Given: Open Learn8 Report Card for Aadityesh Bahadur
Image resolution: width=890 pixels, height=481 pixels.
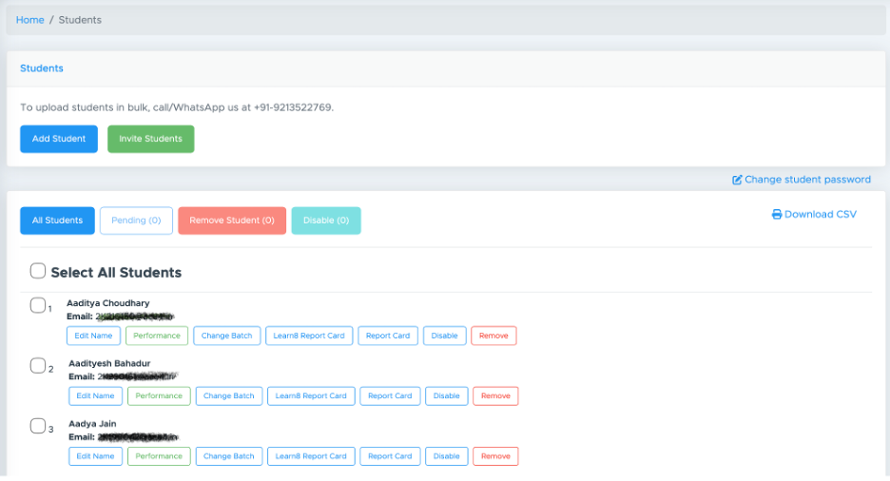Looking at the screenshot, I should click(x=311, y=395).
